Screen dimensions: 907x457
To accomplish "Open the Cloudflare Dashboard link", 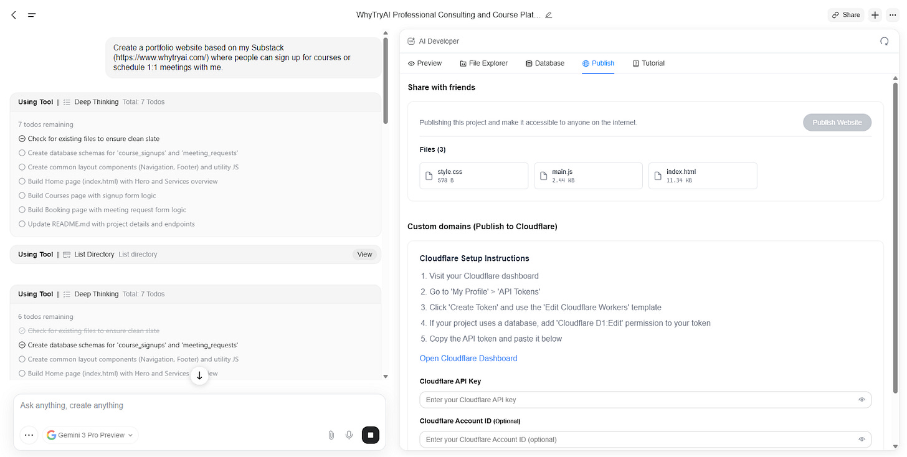I will [468, 358].
